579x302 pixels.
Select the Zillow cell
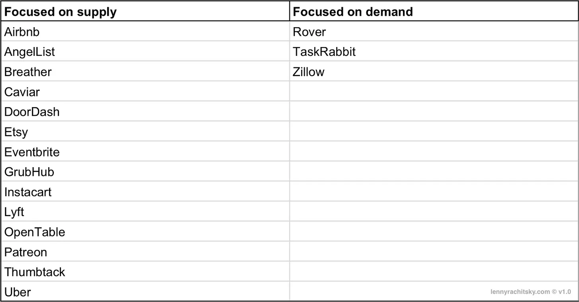pyautogui.click(x=434, y=71)
